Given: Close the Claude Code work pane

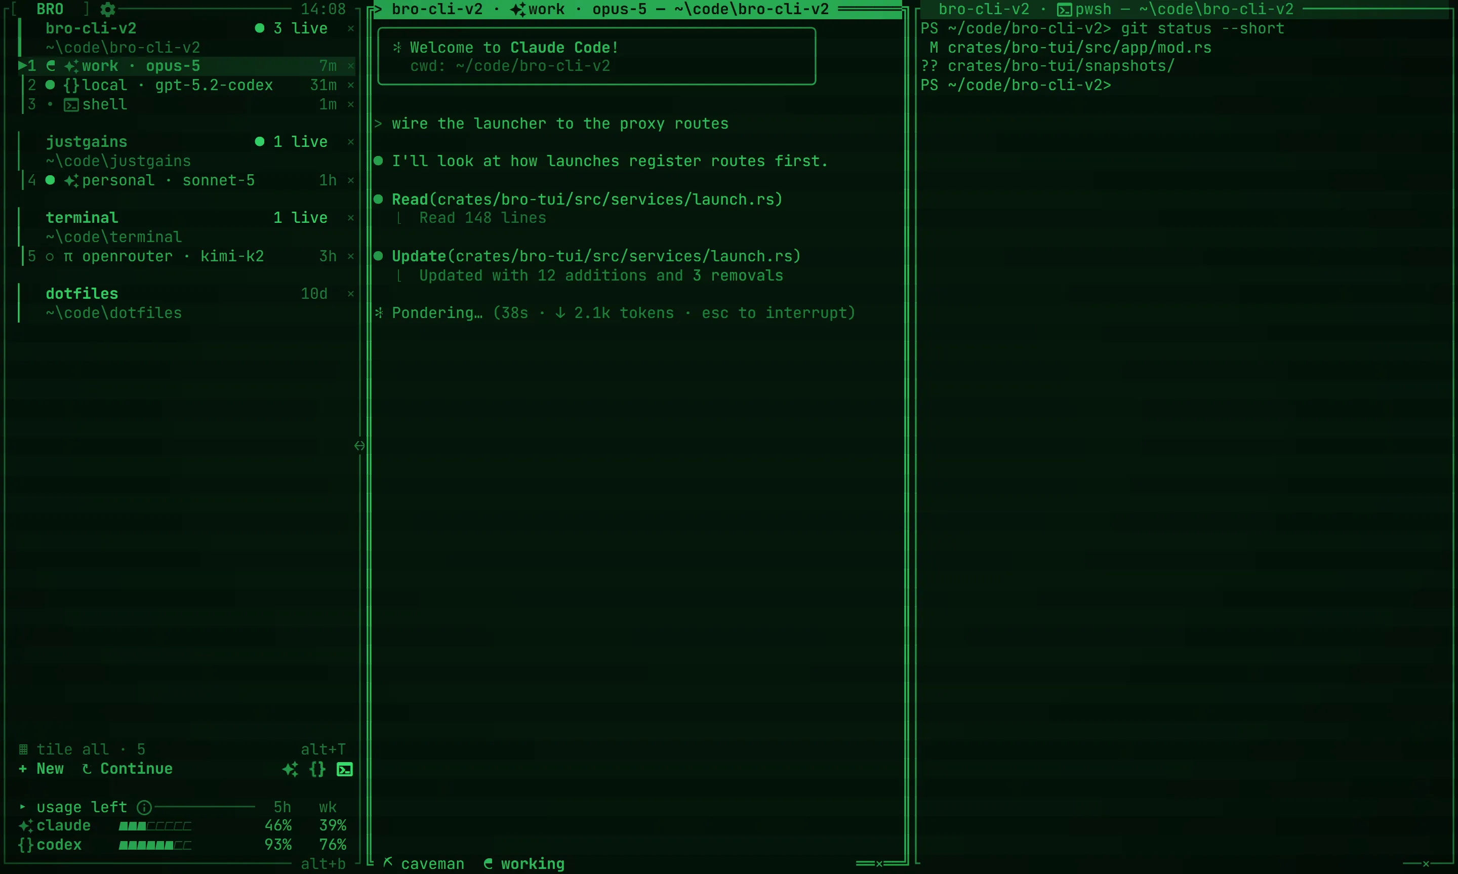Looking at the screenshot, I should coord(879,864).
